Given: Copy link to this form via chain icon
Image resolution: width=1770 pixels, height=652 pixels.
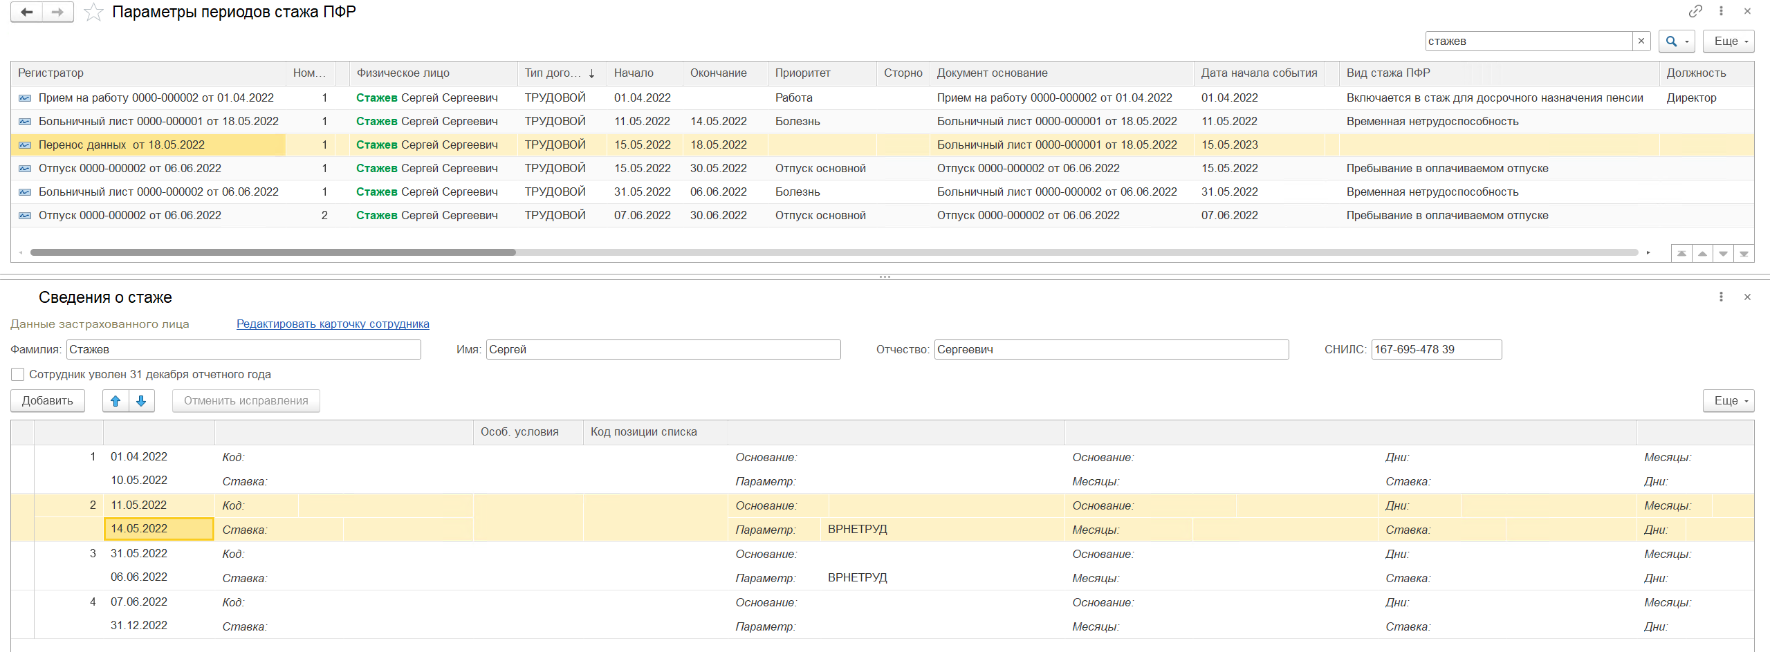Looking at the screenshot, I should [x=1695, y=11].
